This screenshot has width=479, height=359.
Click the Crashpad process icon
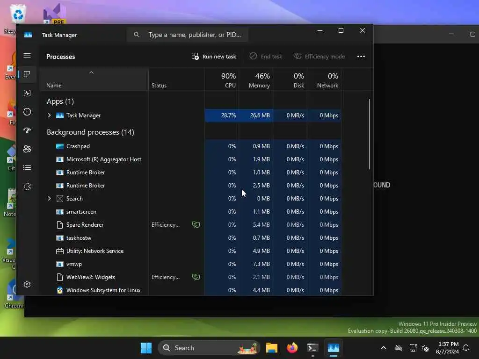click(x=60, y=146)
